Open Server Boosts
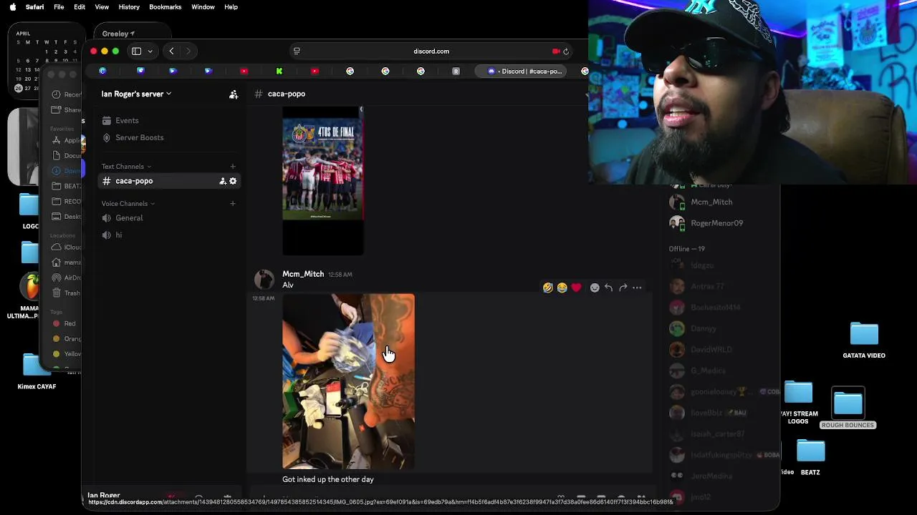 click(x=139, y=137)
